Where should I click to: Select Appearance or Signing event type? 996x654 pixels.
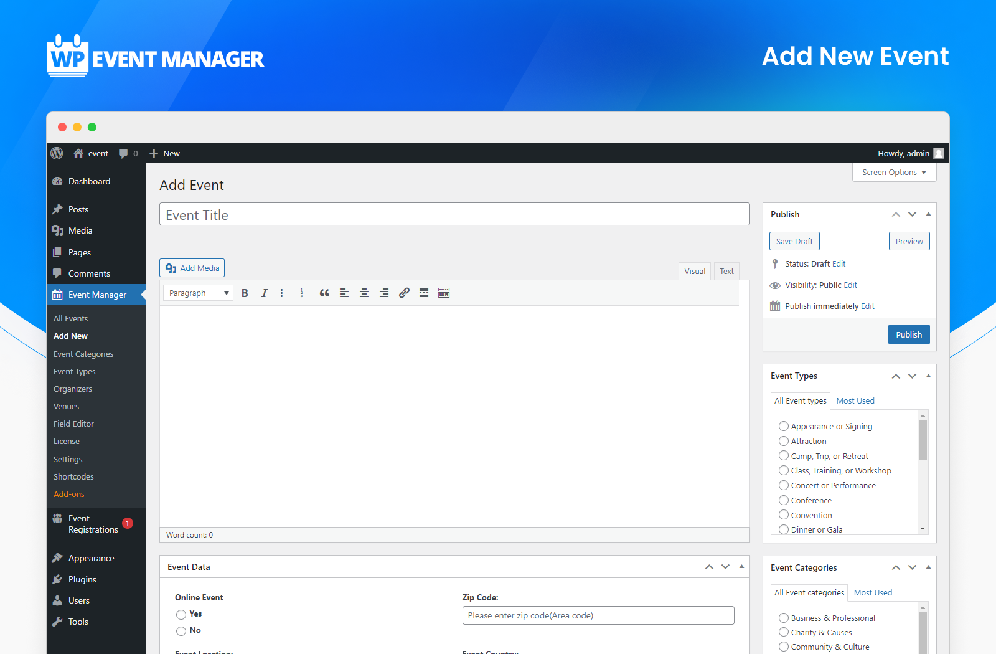pyautogui.click(x=784, y=426)
